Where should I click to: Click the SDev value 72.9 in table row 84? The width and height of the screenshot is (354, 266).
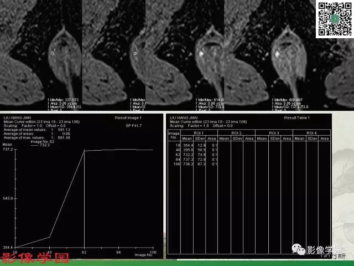point(201,160)
